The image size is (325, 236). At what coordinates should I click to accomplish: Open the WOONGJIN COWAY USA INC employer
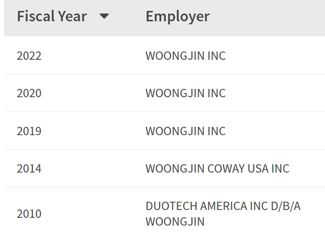pyautogui.click(x=217, y=168)
